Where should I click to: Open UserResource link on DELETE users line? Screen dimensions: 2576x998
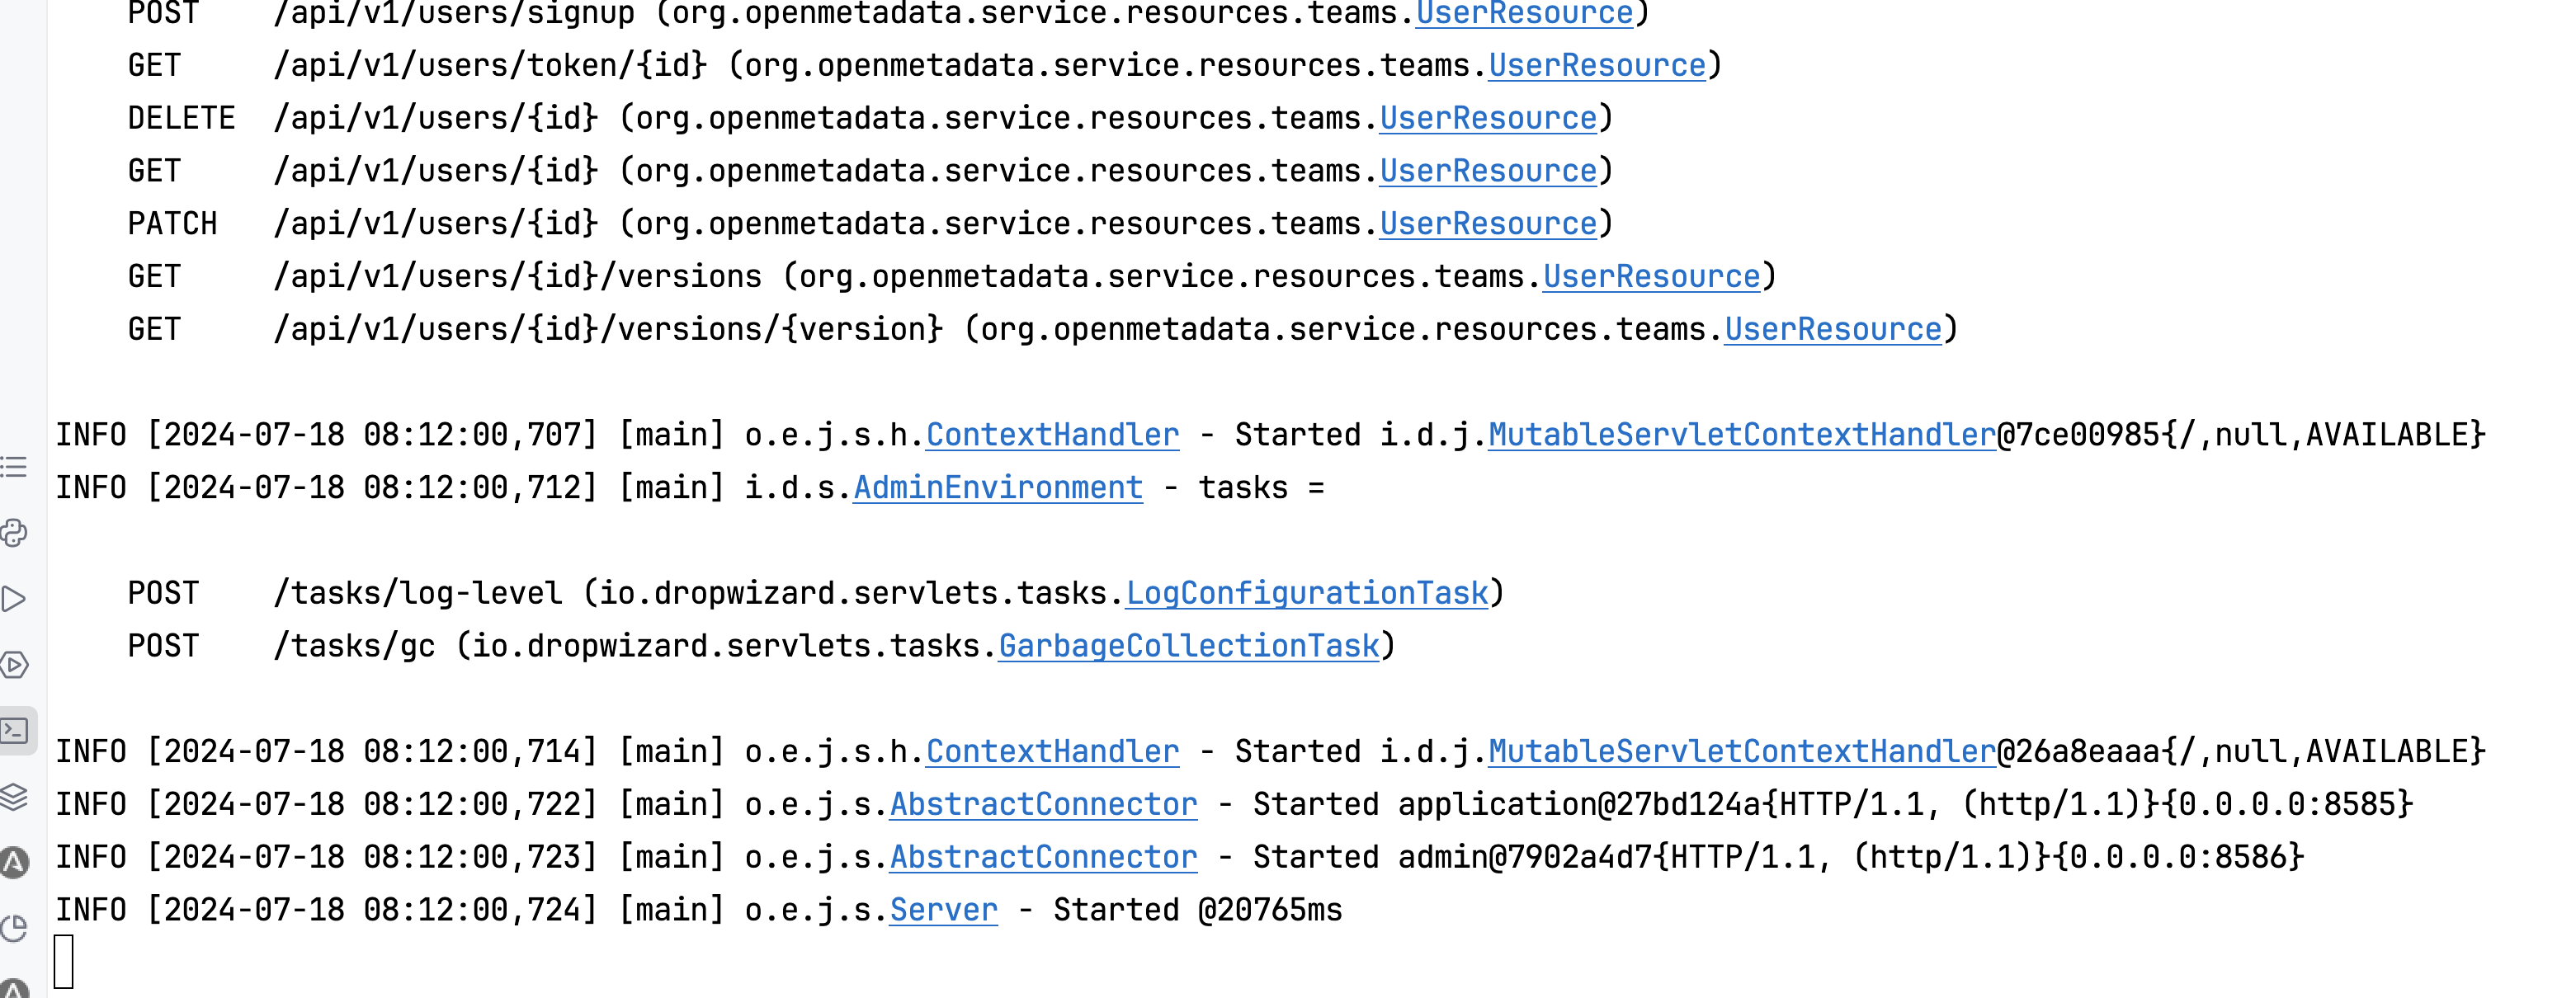click(1488, 118)
